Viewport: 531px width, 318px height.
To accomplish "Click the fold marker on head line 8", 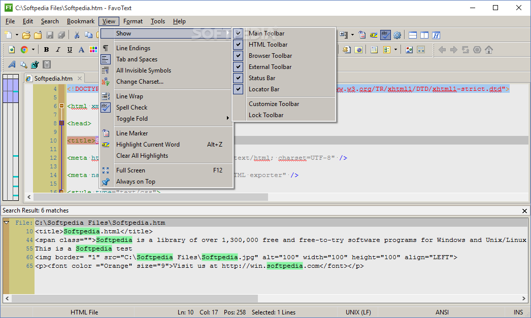I will (61, 123).
